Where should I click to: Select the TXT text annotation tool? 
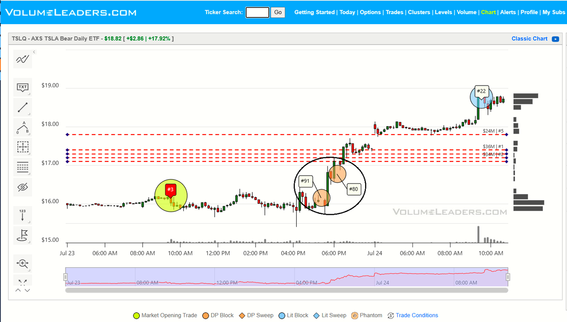23,87
